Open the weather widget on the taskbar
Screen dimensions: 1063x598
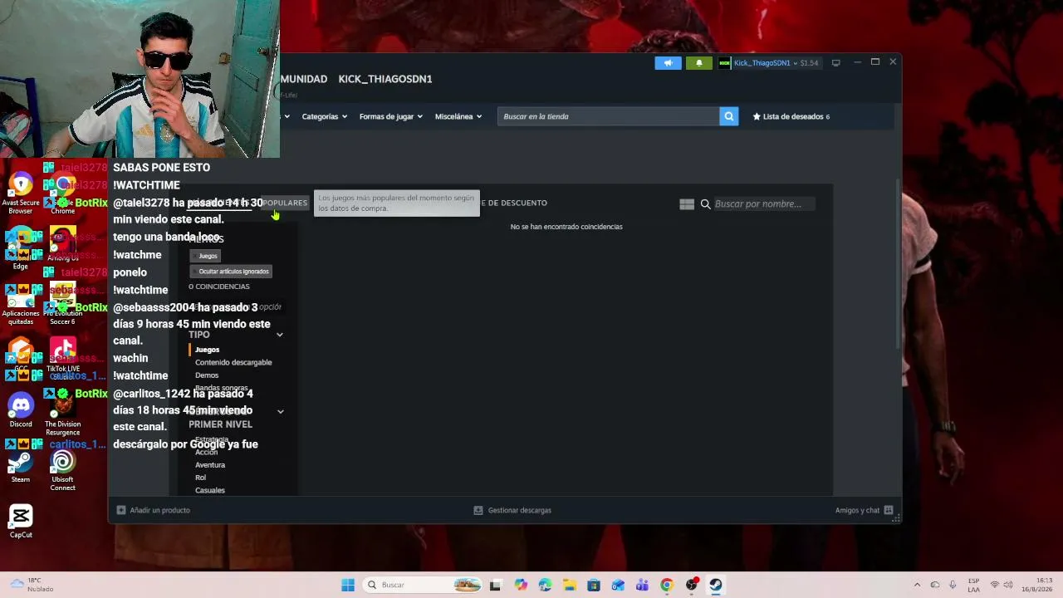coord(32,585)
